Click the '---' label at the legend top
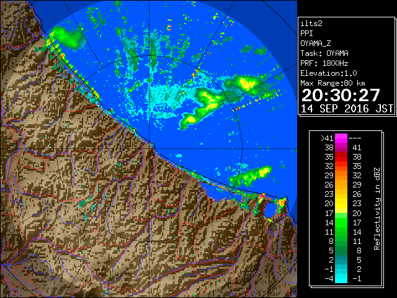 pyautogui.click(x=355, y=138)
